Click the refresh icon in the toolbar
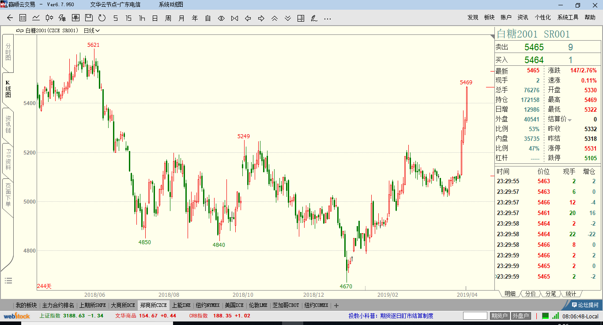Image resolution: width=603 pixels, height=325 pixels. (102, 18)
